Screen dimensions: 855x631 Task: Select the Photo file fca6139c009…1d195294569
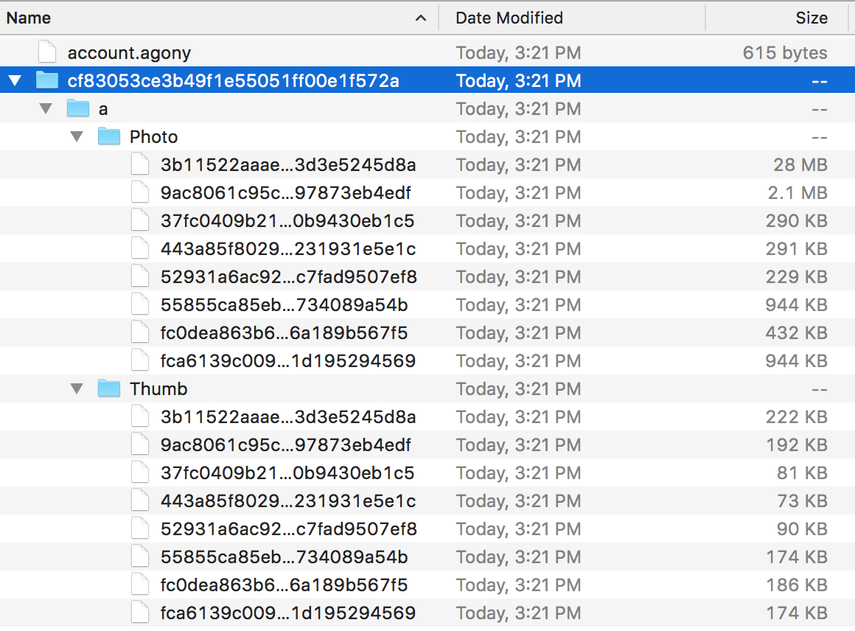click(288, 360)
